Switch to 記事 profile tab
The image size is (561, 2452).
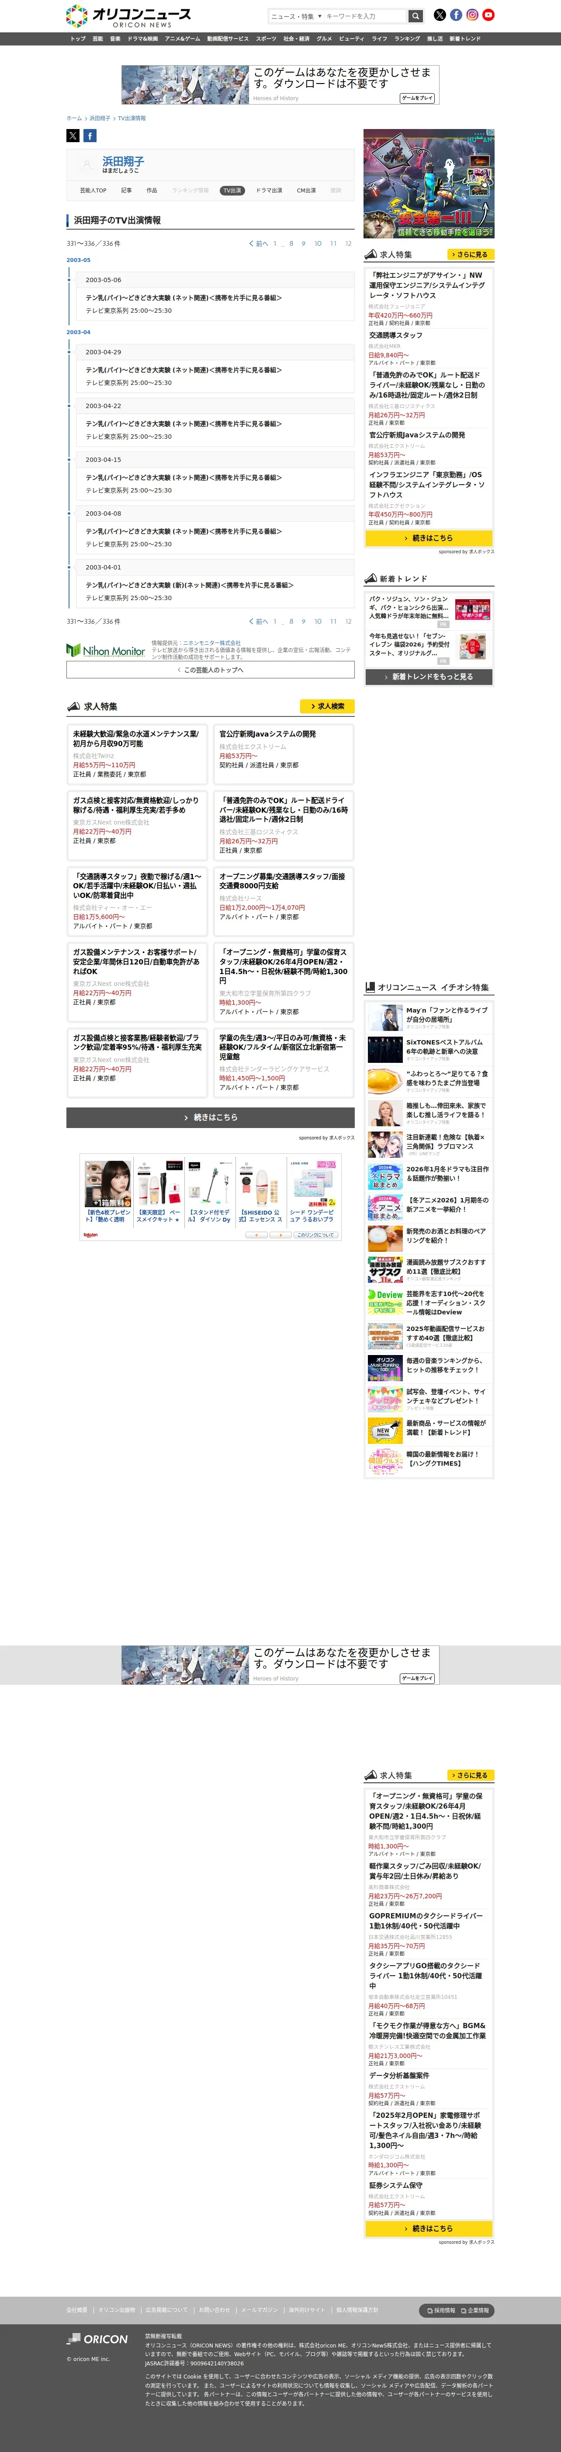click(x=126, y=190)
